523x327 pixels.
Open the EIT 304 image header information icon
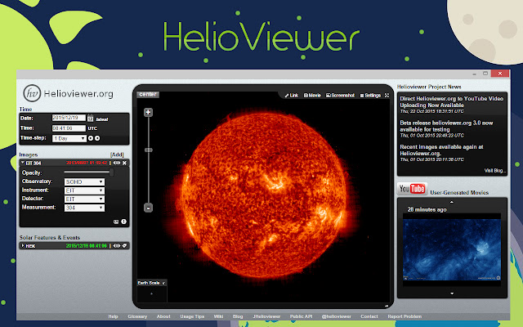pyautogui.click(x=123, y=222)
